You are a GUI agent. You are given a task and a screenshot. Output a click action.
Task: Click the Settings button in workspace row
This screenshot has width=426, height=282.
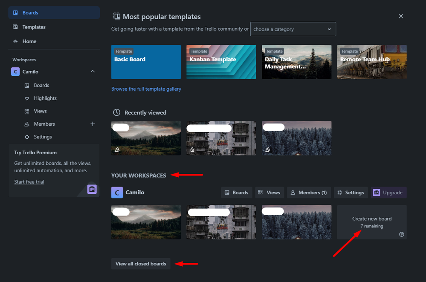coord(351,193)
